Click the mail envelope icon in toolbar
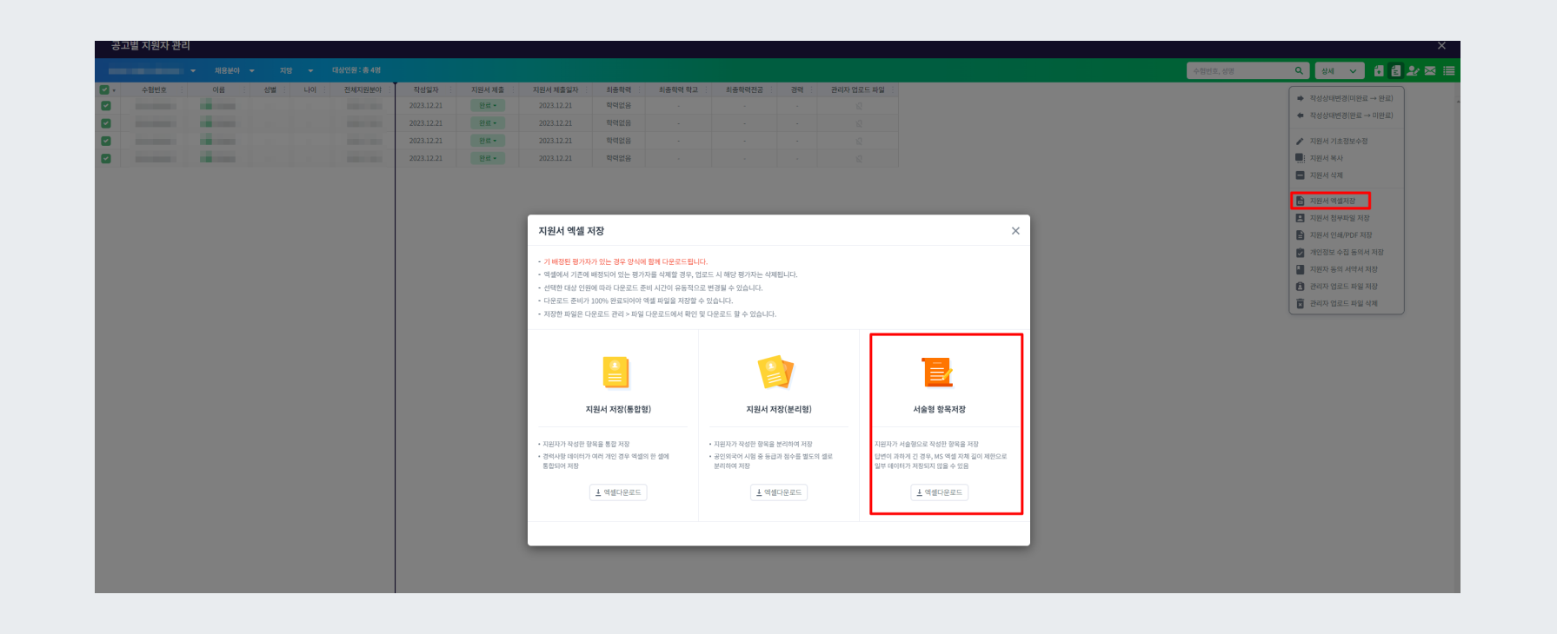This screenshot has height=634, width=1557. [x=1430, y=71]
